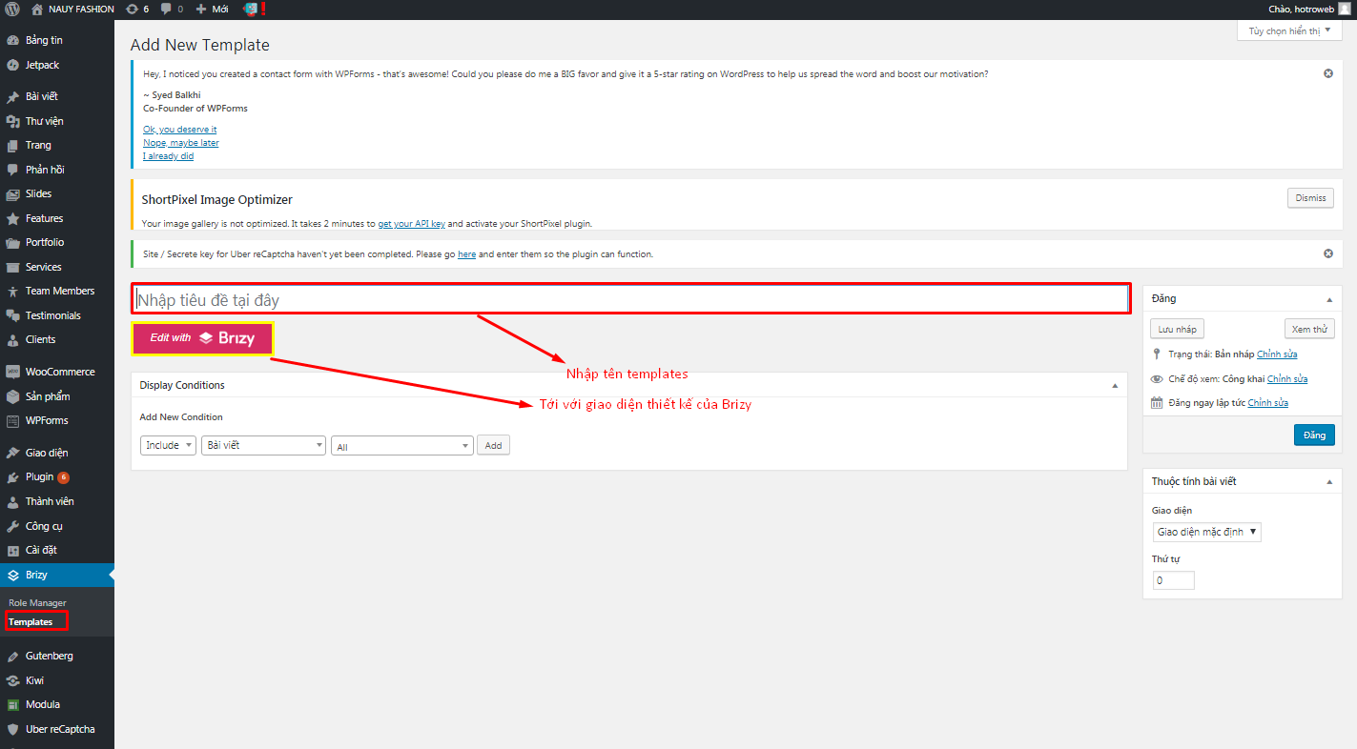
Task: Open the Plugin menu item
Action: tap(57, 476)
